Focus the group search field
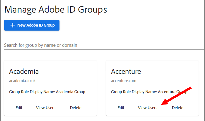The height and width of the screenshot is (121, 205). point(104,45)
